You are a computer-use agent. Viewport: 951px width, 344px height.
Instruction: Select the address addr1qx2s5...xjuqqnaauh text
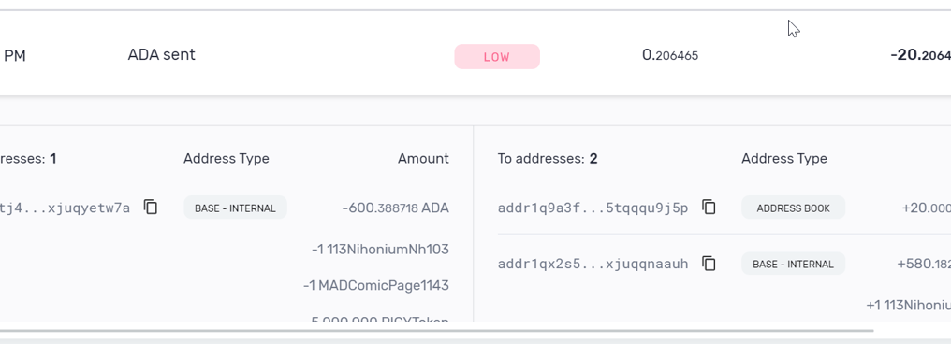point(593,264)
